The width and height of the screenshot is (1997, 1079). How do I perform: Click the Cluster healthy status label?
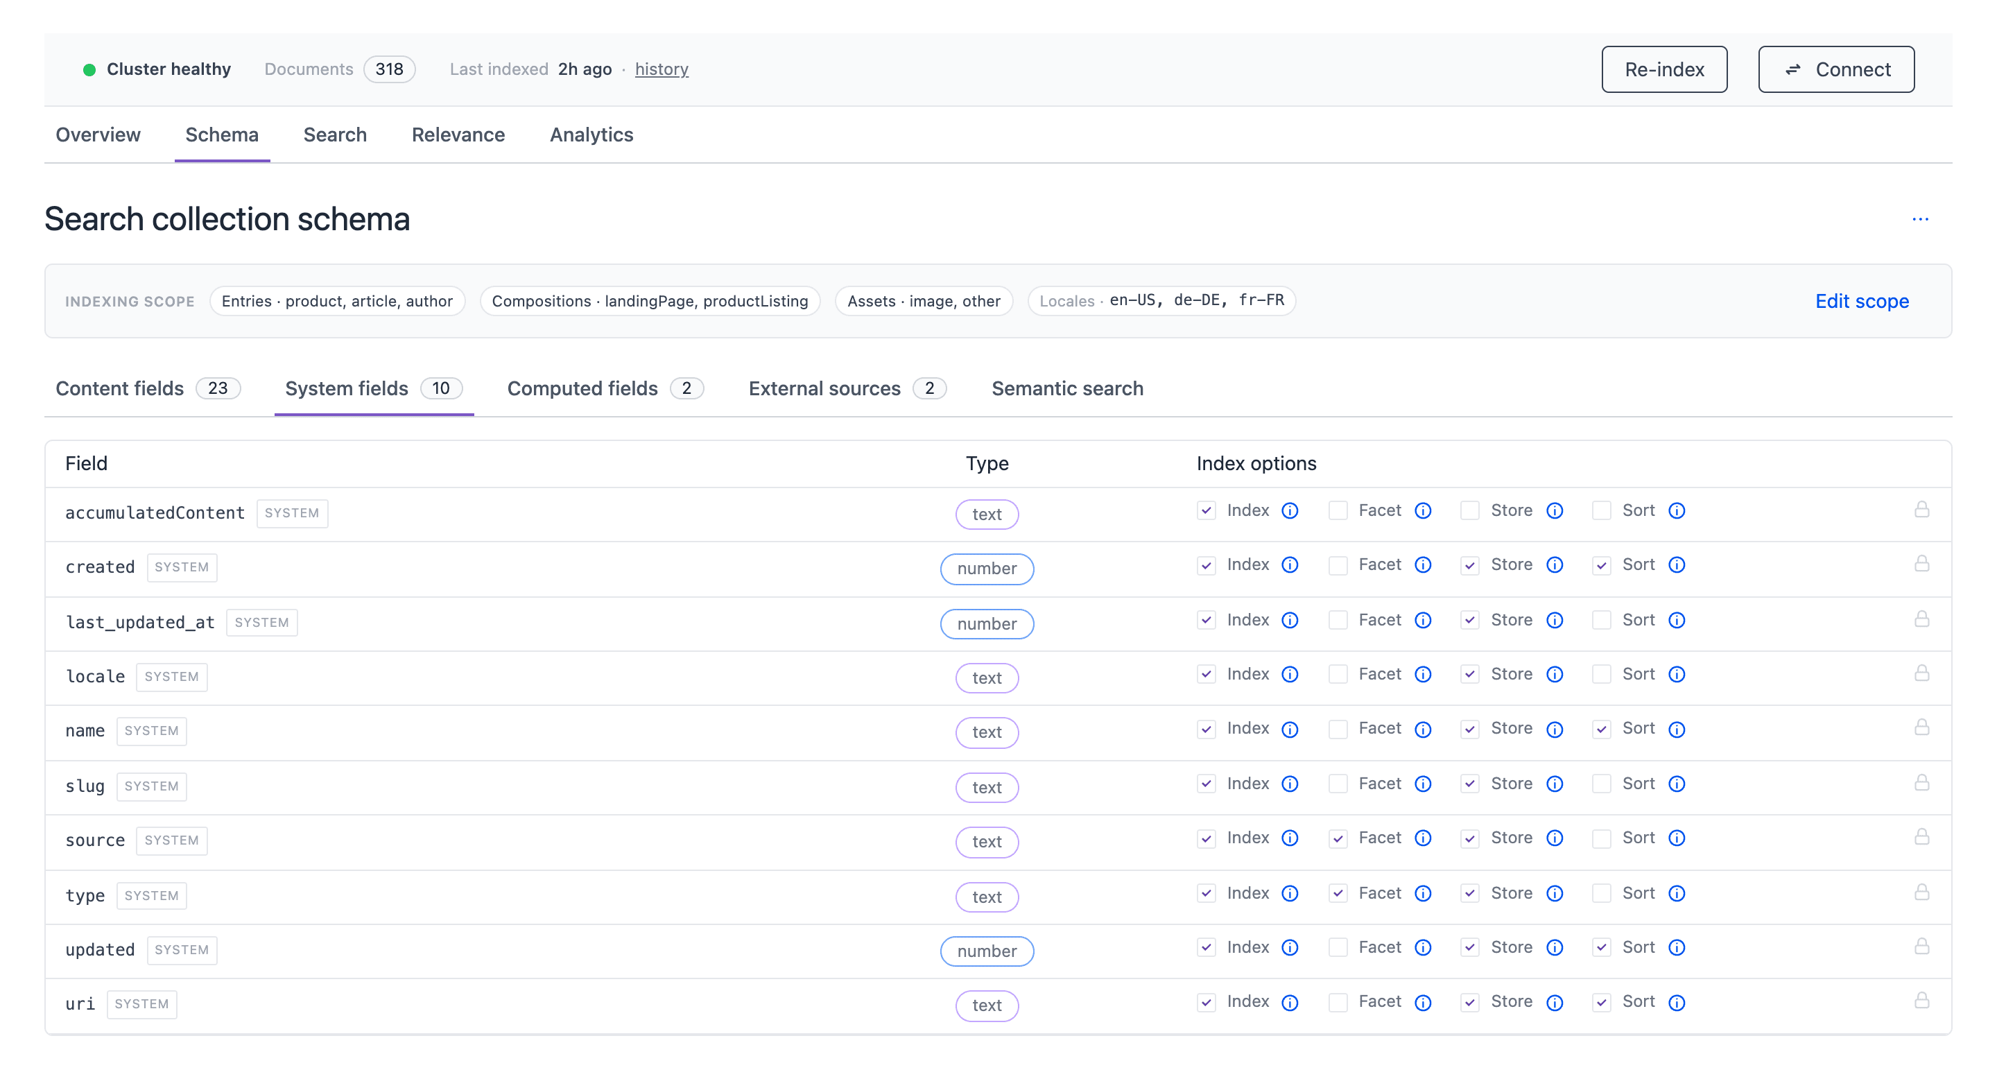[x=168, y=69]
